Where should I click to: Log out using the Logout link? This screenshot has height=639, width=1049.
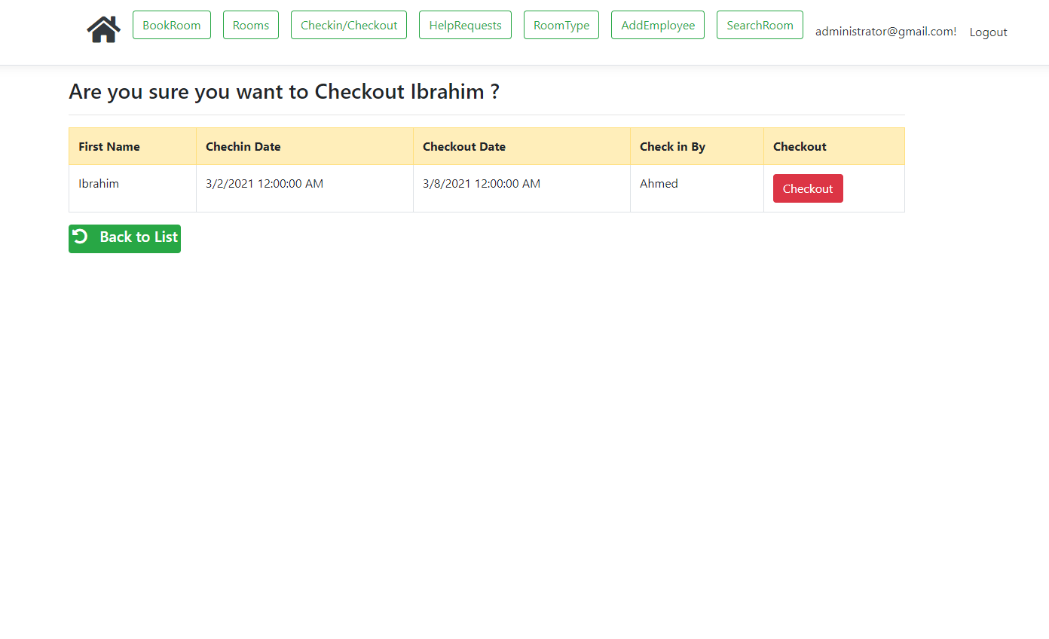point(988,32)
